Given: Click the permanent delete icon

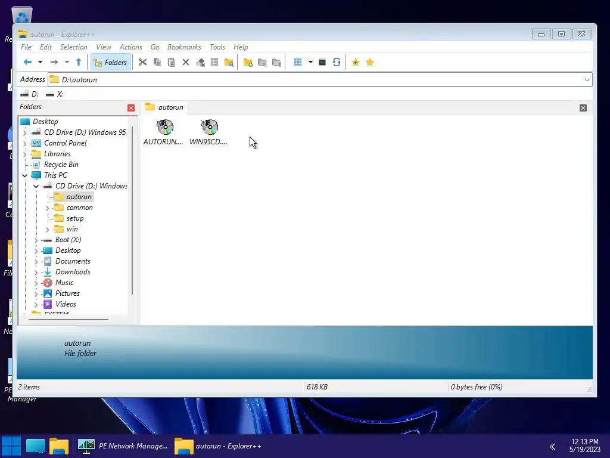Looking at the screenshot, I should [x=200, y=62].
